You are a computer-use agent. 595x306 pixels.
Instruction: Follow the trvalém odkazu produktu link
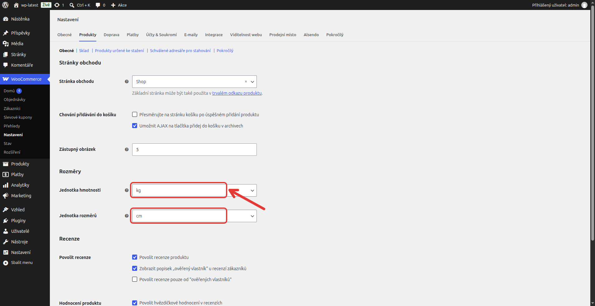(237, 93)
